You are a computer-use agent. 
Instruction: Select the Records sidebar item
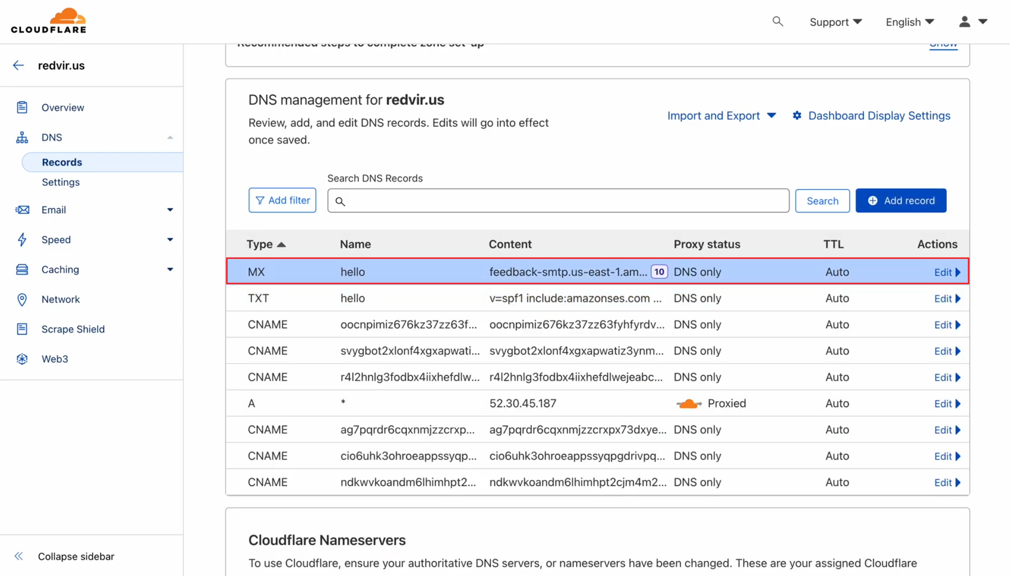coord(62,162)
